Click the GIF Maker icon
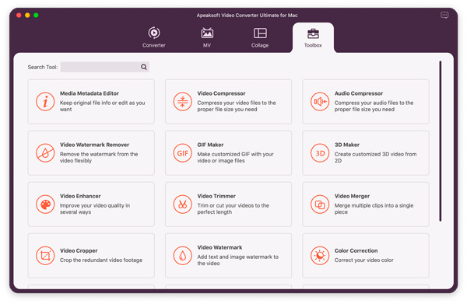467x304 pixels. pos(183,153)
